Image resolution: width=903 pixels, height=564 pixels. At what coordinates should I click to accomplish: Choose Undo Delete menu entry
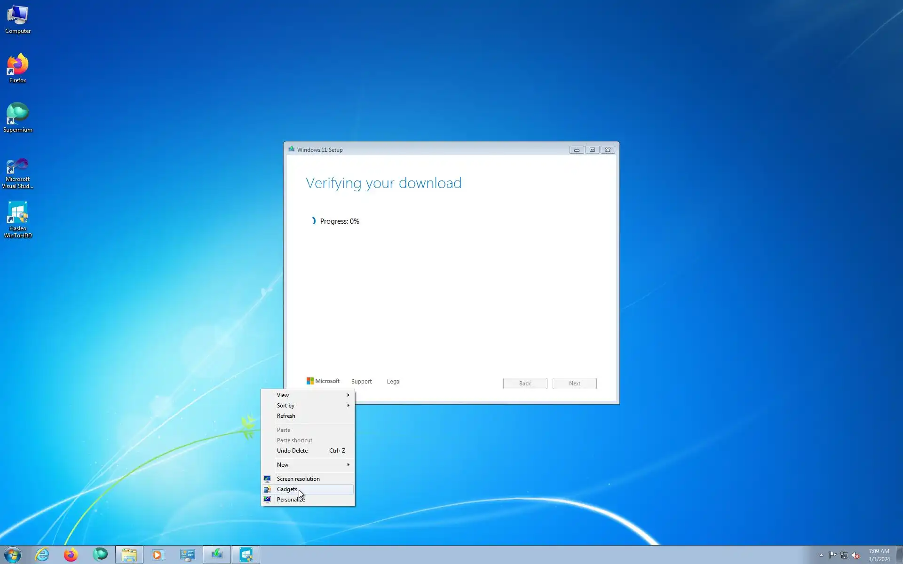293,451
